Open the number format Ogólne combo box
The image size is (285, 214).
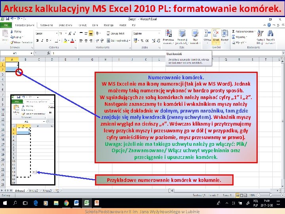146,33
